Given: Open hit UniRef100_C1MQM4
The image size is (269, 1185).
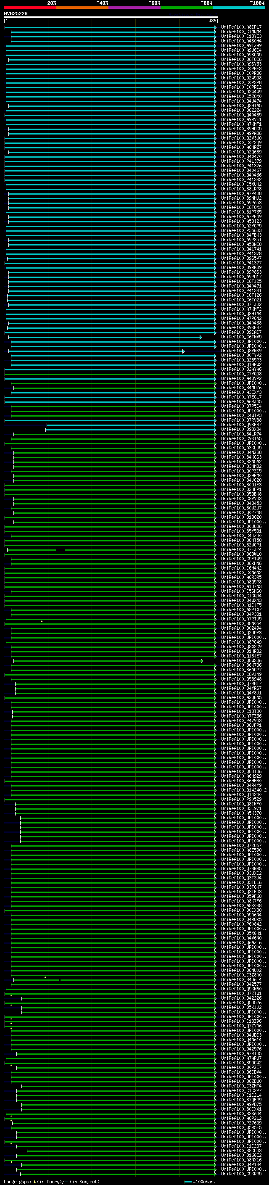Looking at the screenshot, I should (241, 32).
